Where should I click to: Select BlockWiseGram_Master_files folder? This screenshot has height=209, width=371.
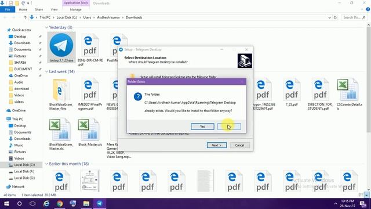(61, 94)
